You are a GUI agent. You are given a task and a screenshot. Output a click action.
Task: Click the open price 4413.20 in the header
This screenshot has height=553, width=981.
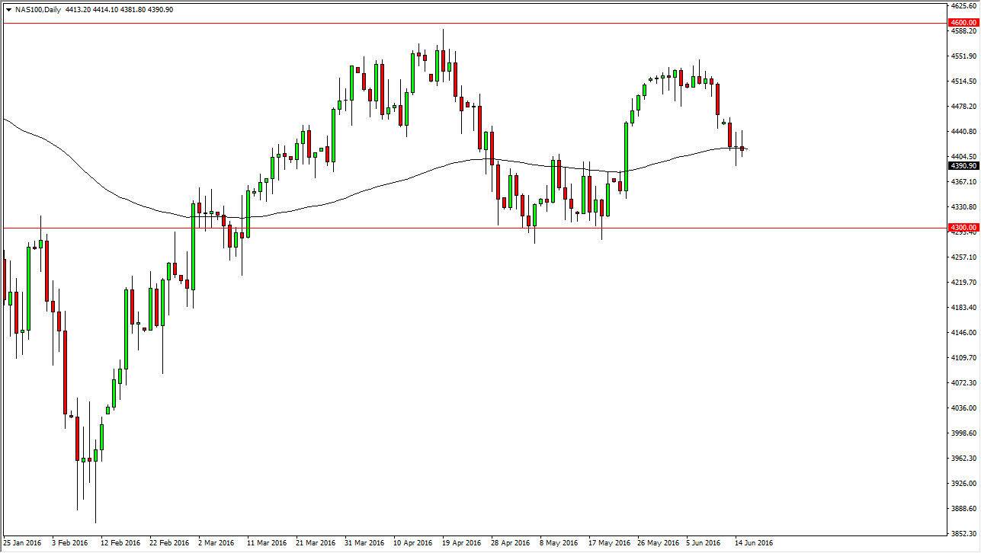78,10
